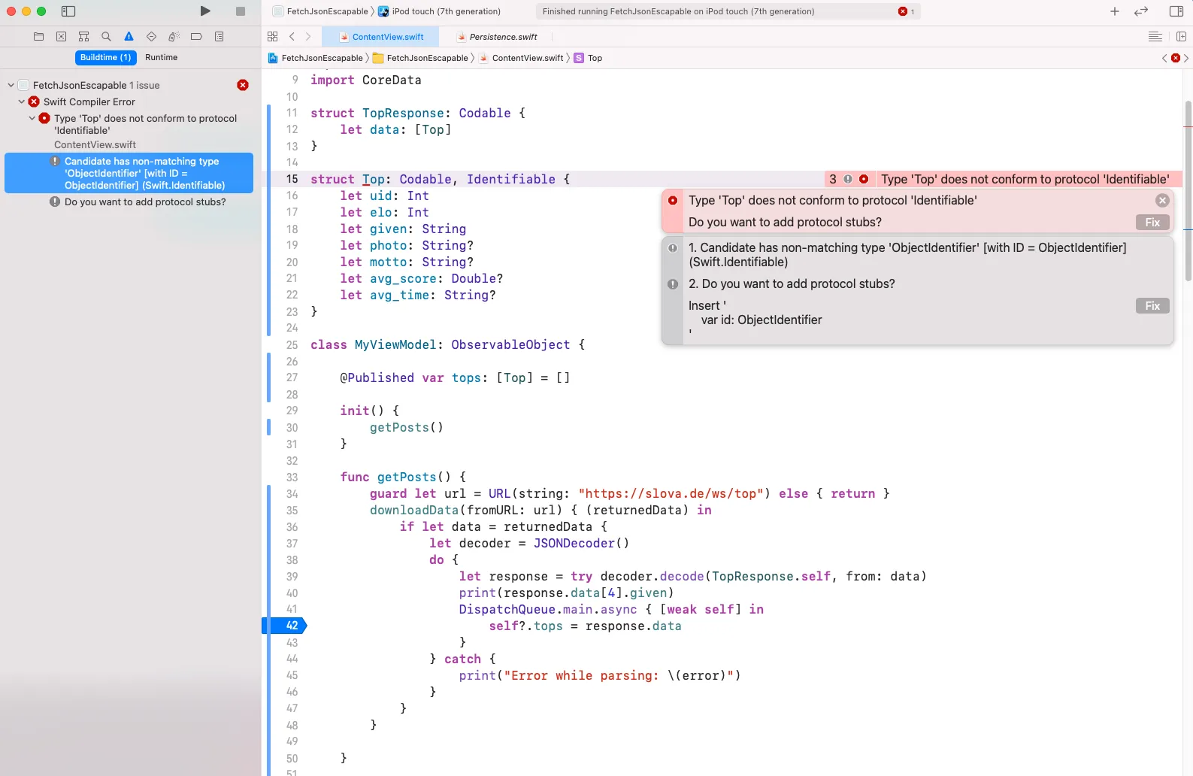Switch to Runtime issues
1193x776 pixels.
point(162,57)
